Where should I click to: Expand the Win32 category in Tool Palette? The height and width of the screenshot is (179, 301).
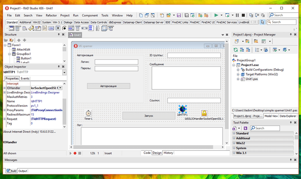click(234, 143)
